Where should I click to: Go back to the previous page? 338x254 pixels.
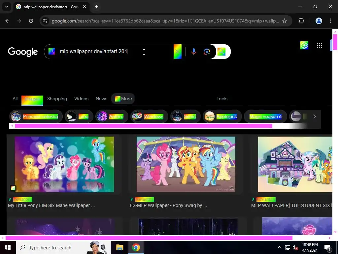[x=7, y=21]
